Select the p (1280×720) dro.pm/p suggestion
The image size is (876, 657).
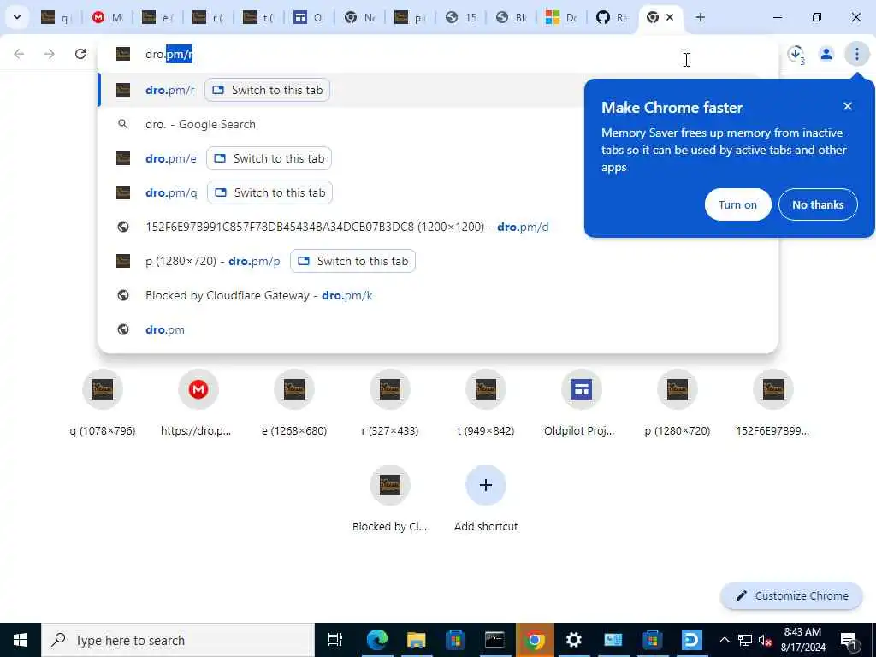212,261
